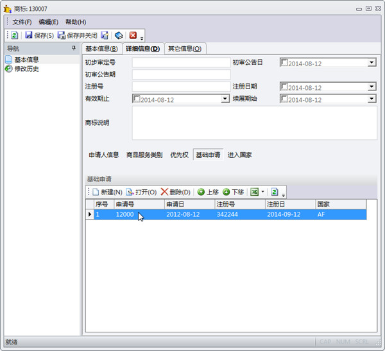Screen dimensions: 385x351
Task: Click the refresh icon in the grid toolbar
Action: point(275,192)
